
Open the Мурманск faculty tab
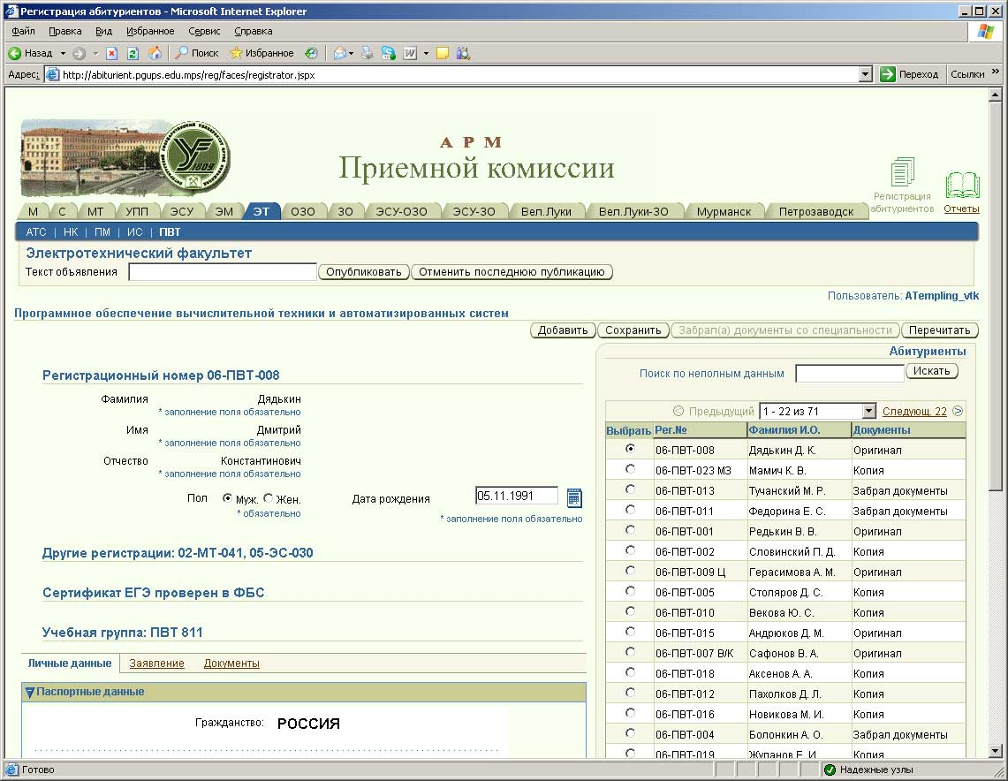[x=724, y=211]
